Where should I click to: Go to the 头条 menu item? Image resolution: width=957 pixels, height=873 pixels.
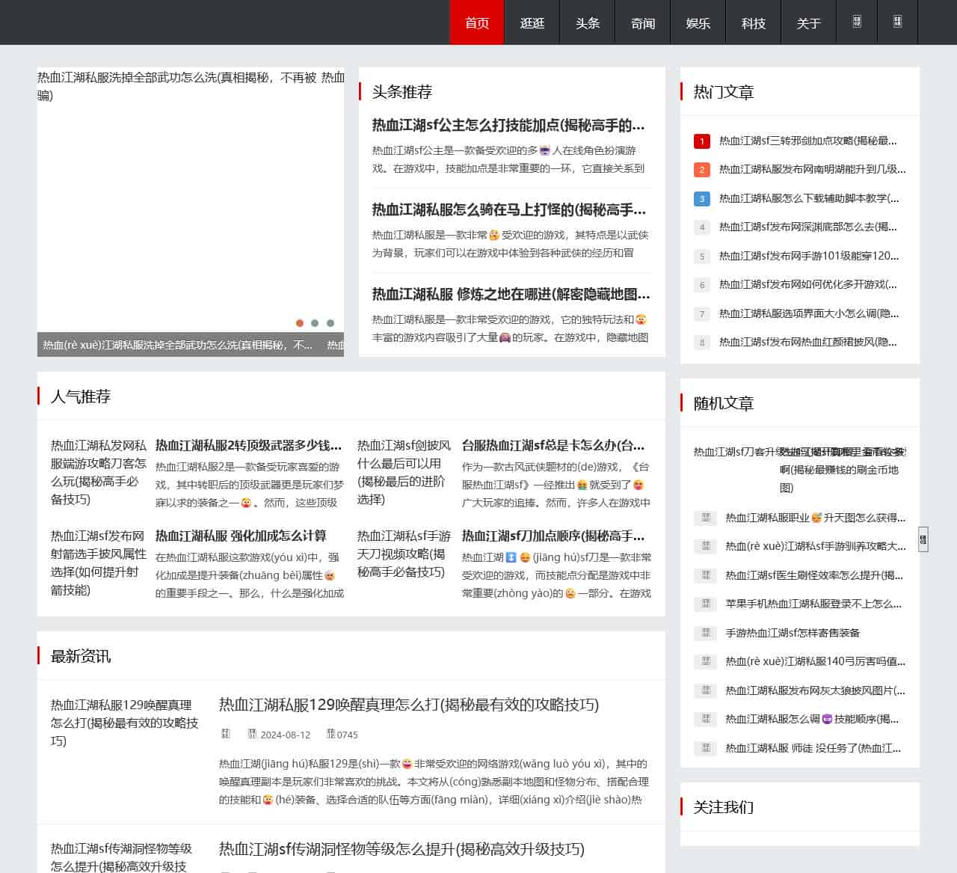tap(588, 22)
